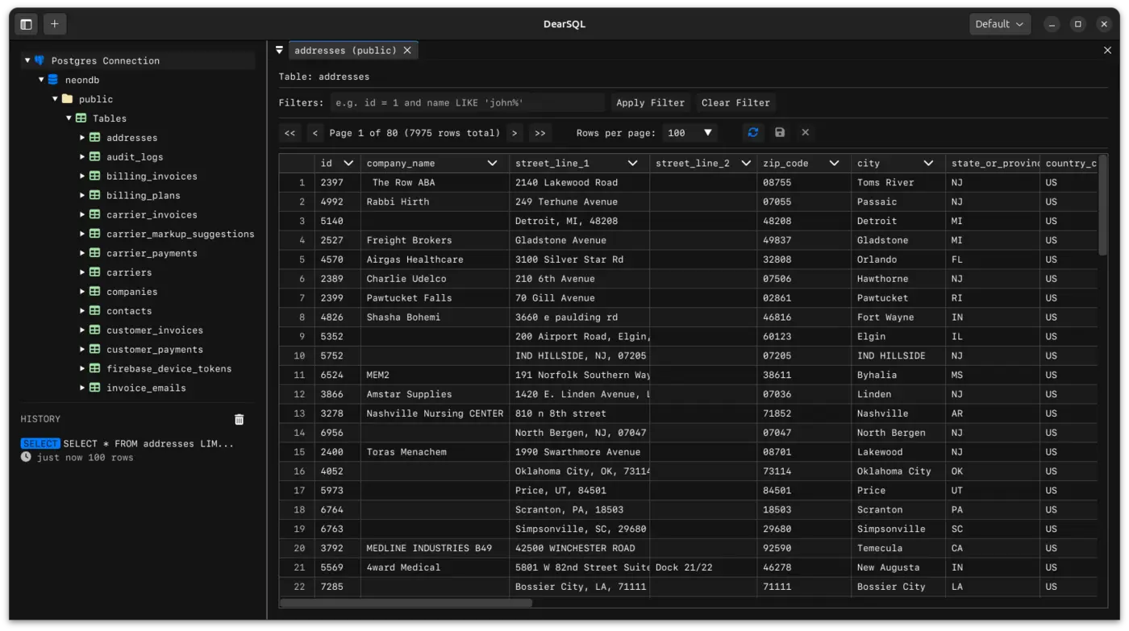Screen dimensions: 1129x631
Task: Click the addresses table grid icon
Action: pyautogui.click(x=96, y=137)
